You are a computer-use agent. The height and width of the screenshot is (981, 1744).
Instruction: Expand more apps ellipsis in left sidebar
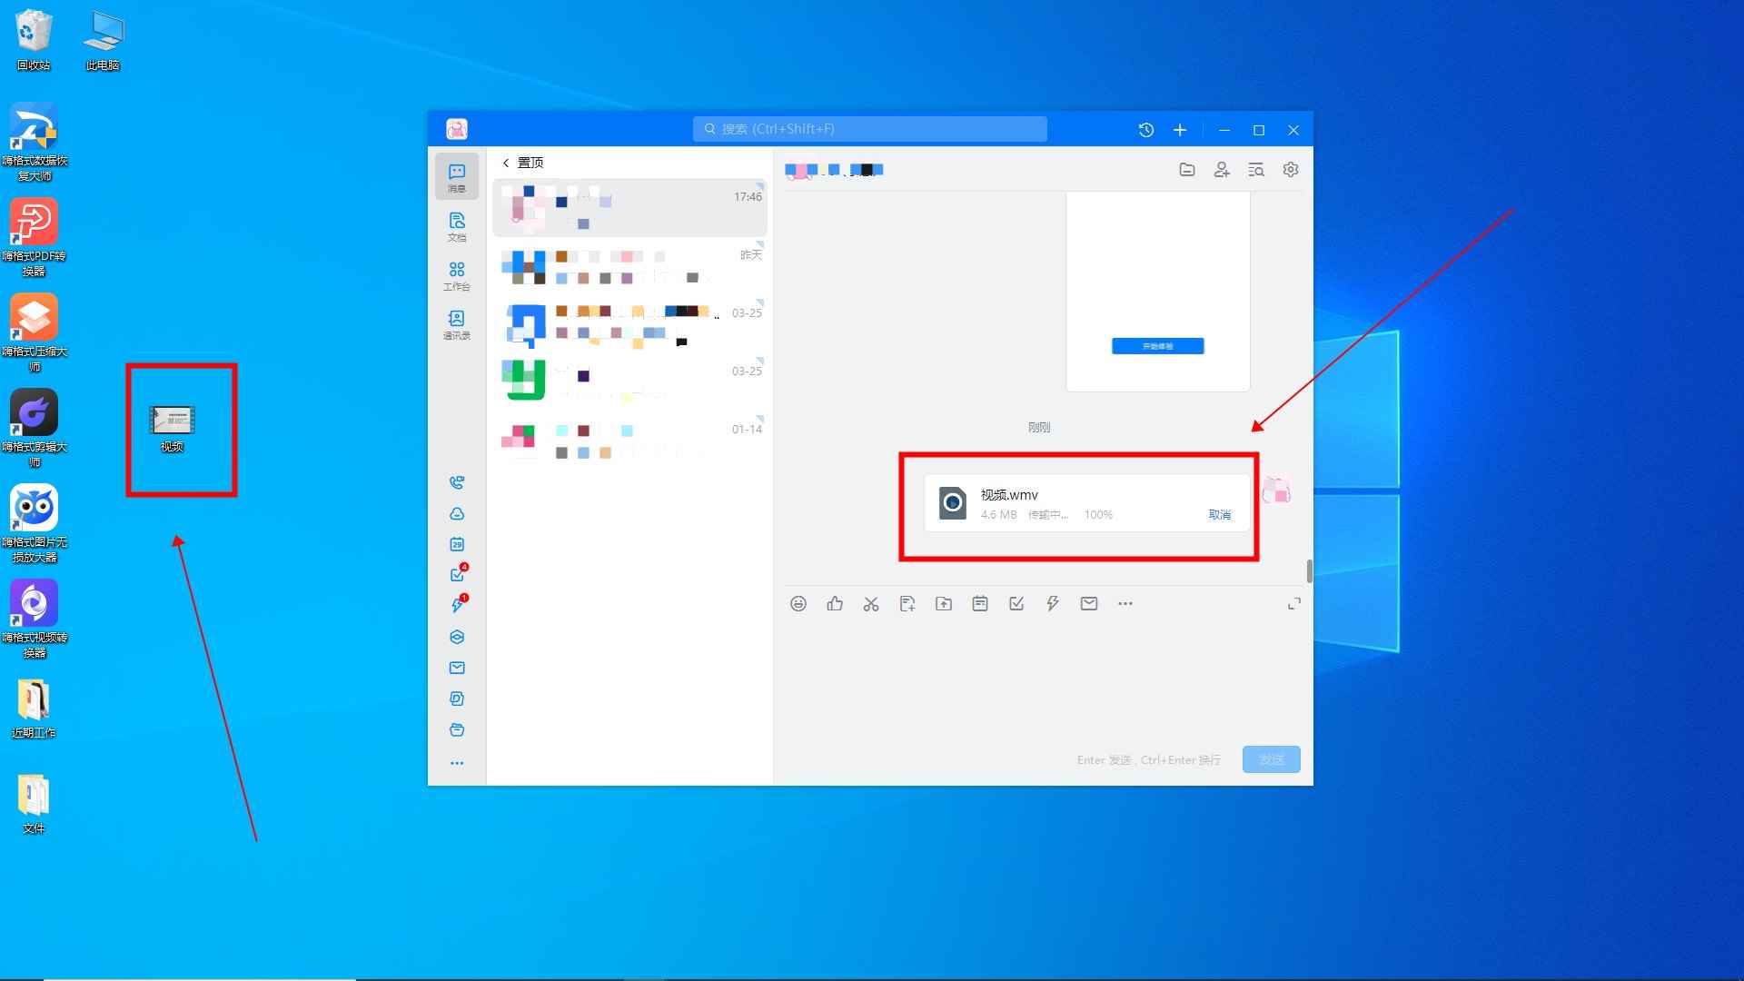tap(457, 763)
